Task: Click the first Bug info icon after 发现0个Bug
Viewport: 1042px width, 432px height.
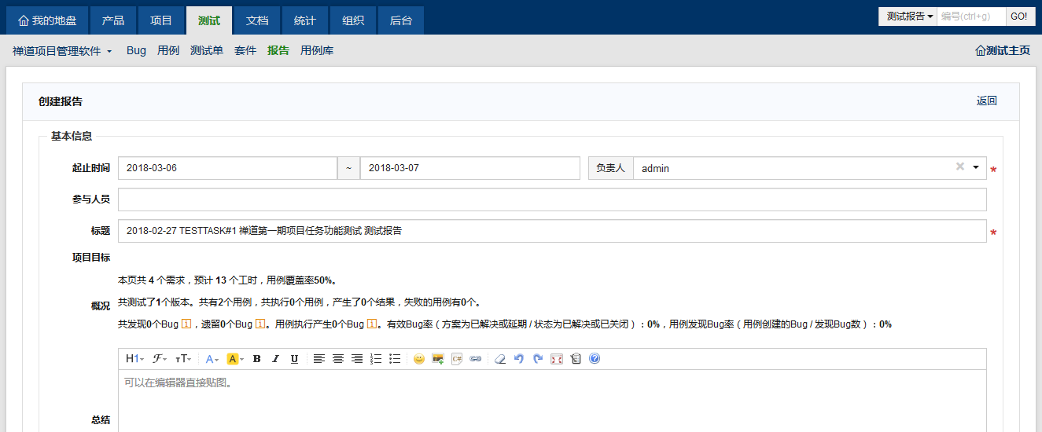Action: click(x=186, y=324)
